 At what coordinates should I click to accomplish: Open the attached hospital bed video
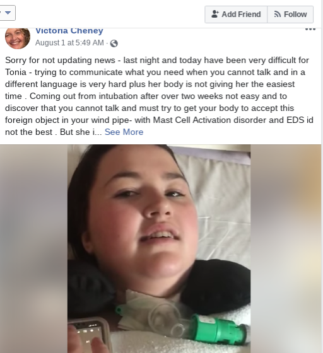click(159, 248)
